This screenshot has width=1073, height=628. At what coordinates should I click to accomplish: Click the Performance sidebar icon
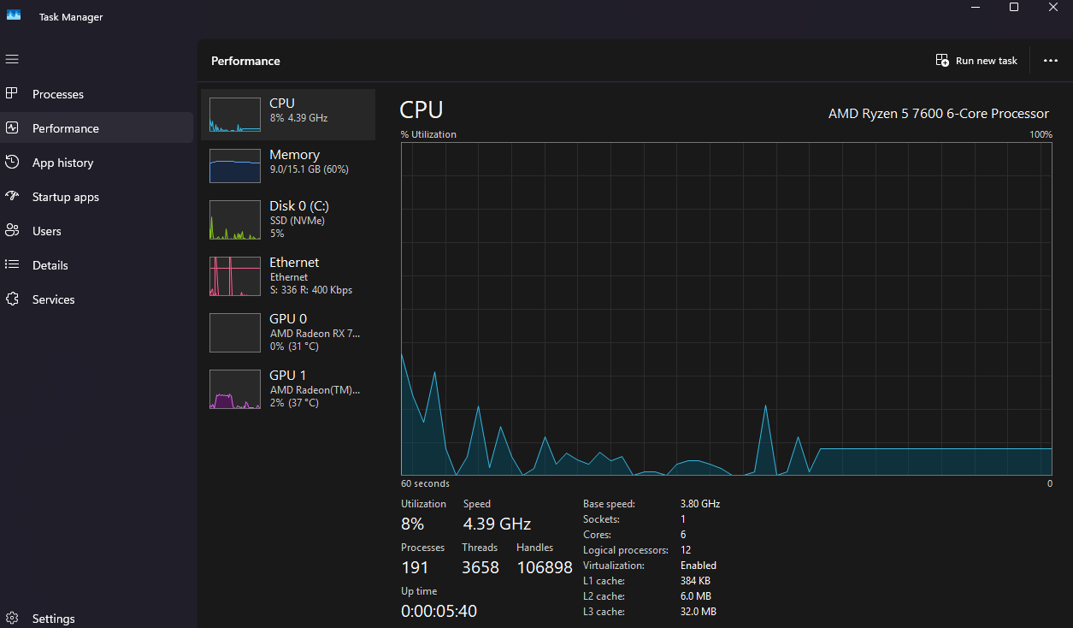(x=12, y=127)
